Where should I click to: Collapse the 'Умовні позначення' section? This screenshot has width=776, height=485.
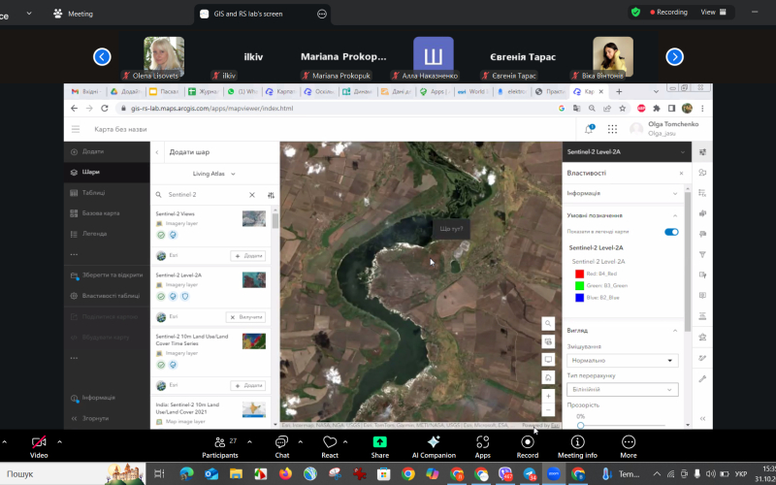[x=675, y=215]
